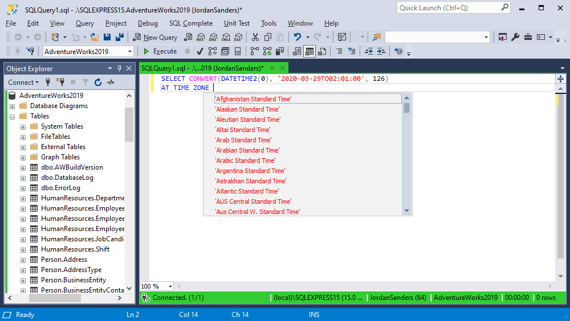570x321 pixels.
Task: Click the XMLA query icon
Action: (226, 37)
